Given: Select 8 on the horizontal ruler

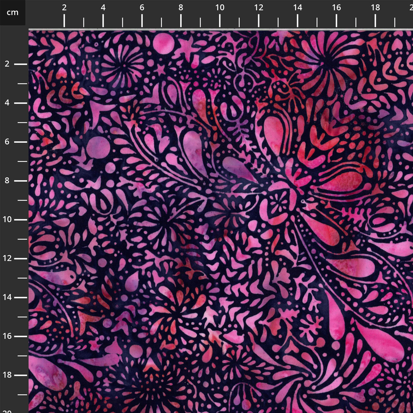Looking at the screenshot, I should click(181, 8).
